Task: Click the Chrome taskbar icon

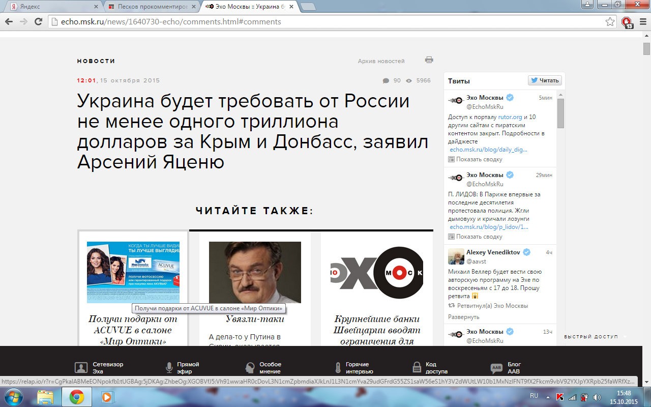Action: (77, 397)
